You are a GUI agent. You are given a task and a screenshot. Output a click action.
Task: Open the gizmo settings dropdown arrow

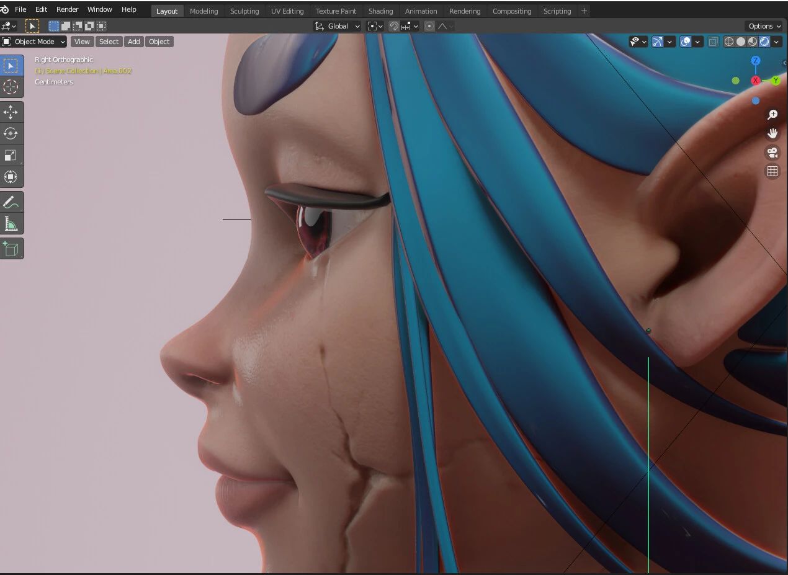coord(669,42)
